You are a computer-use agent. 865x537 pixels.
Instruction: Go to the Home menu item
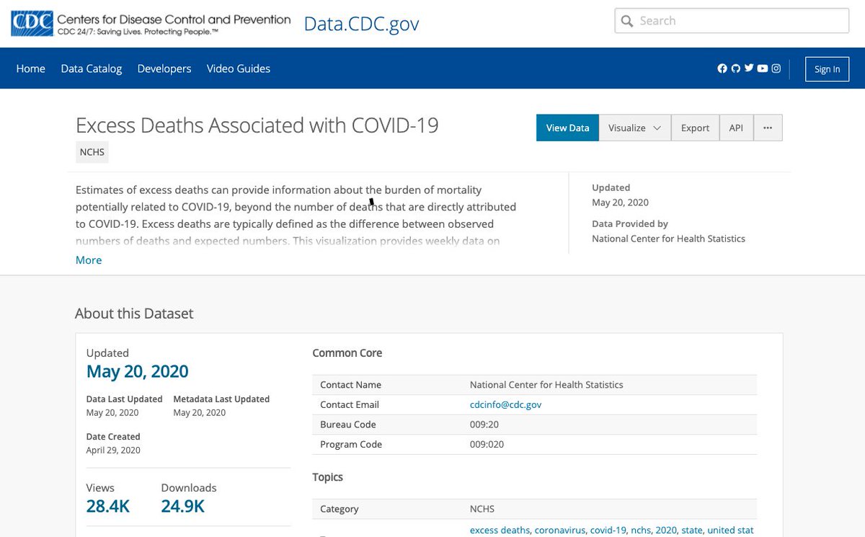(x=31, y=68)
